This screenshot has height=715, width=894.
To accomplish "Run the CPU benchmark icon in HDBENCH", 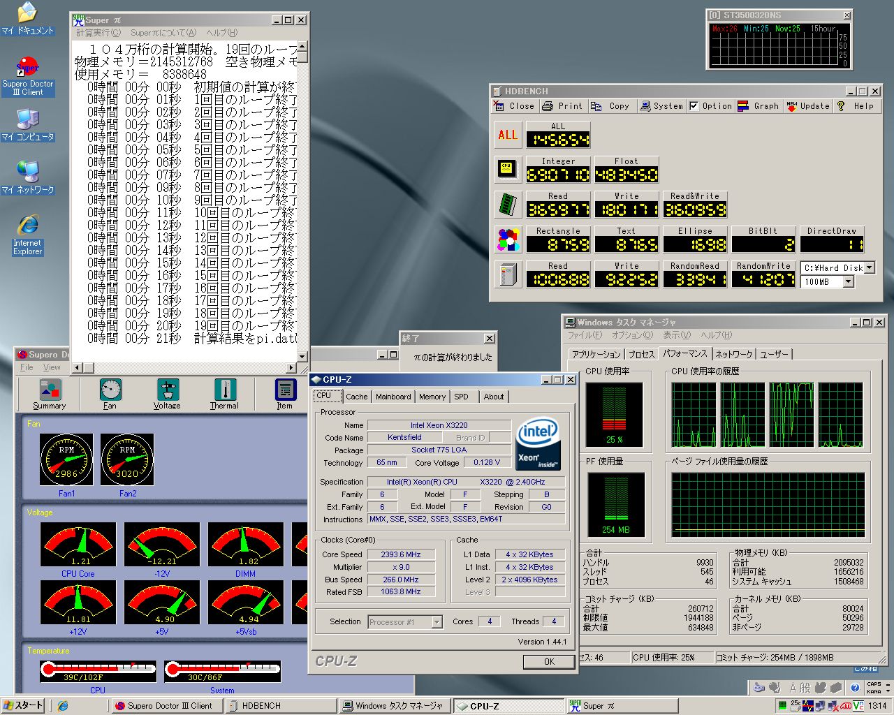I will 507,169.
